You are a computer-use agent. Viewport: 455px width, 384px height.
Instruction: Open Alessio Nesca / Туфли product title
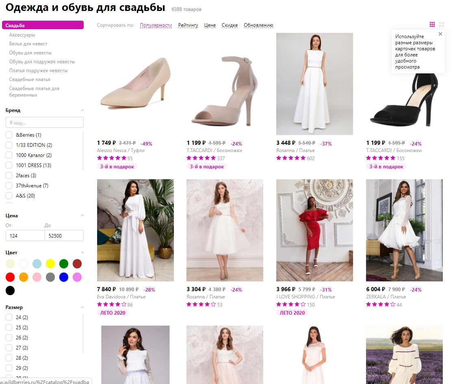121,150
